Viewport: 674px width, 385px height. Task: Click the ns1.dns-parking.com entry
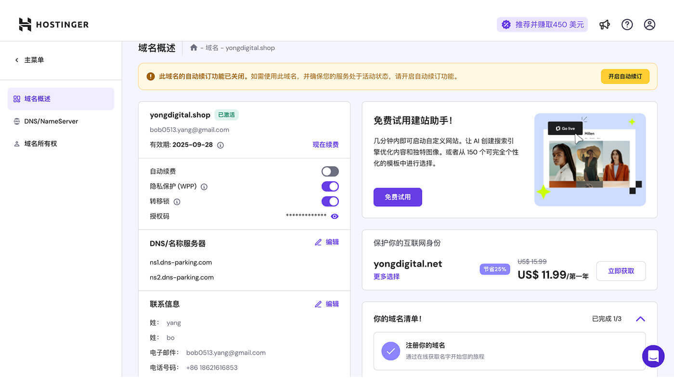(181, 262)
